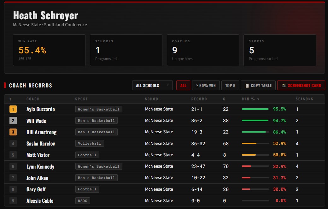
Task: Click Matt Viator's Football tag
Action: pyautogui.click(x=87, y=155)
